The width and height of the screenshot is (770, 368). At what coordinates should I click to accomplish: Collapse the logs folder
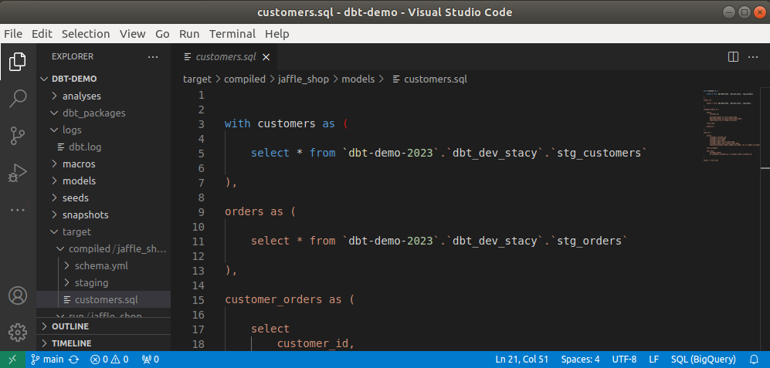(x=103, y=130)
